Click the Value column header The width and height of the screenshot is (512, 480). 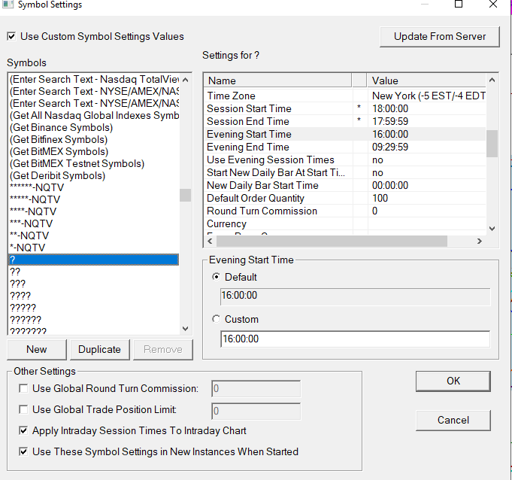click(x=426, y=81)
